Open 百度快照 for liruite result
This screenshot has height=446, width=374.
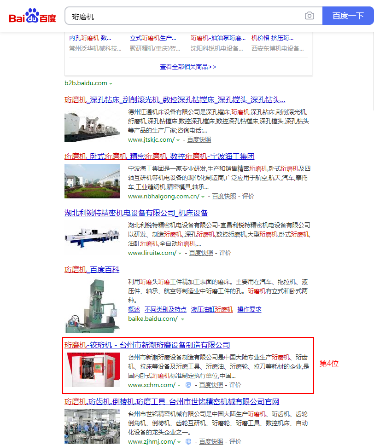(x=201, y=253)
